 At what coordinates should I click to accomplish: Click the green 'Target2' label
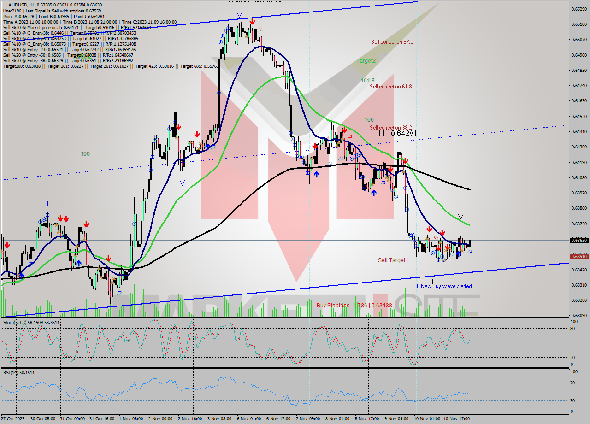coord(366,61)
